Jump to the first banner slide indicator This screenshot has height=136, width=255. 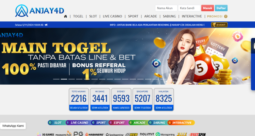[x=56, y=79]
